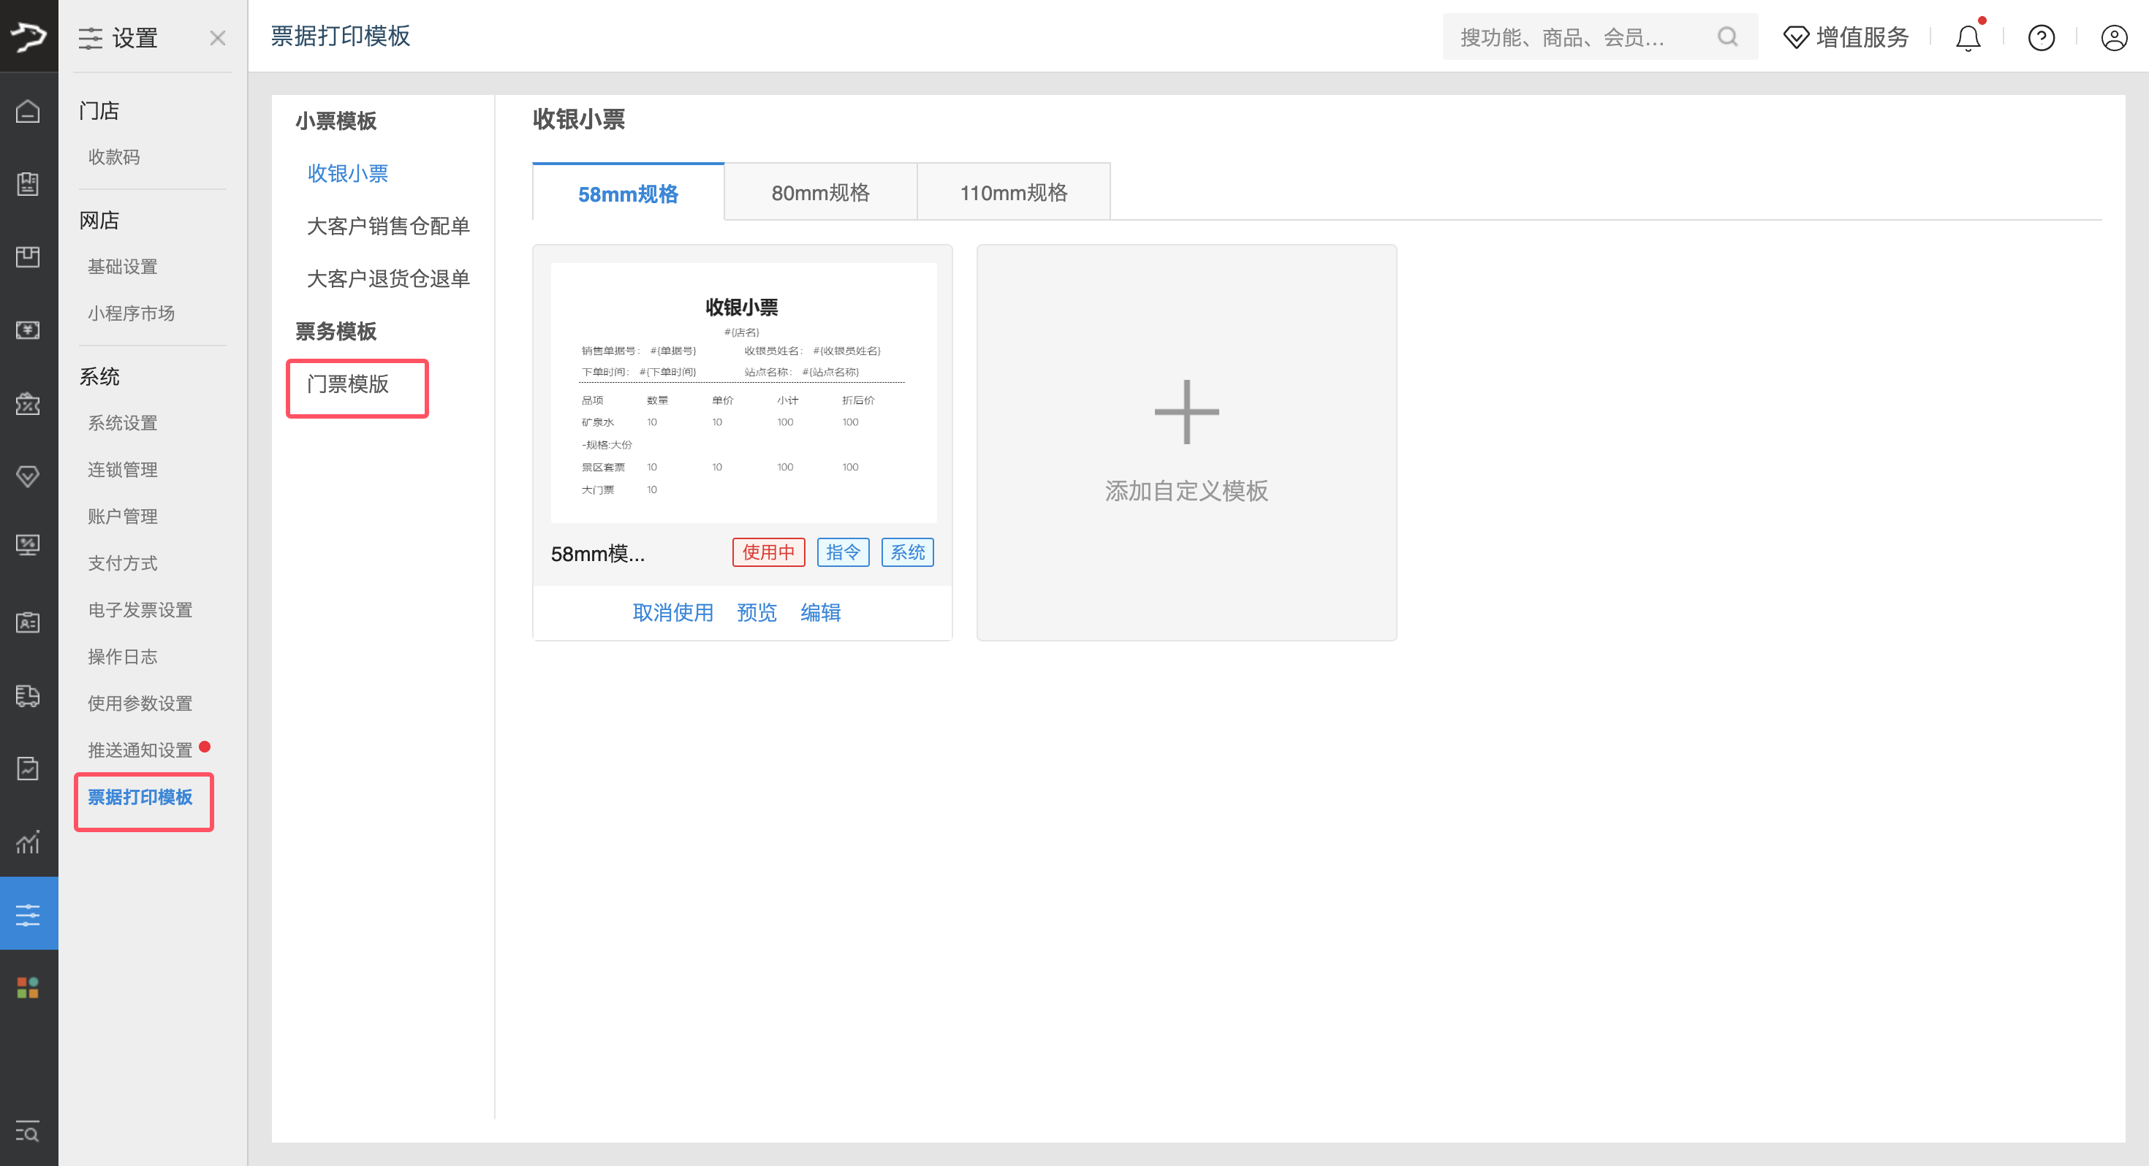Image resolution: width=2149 pixels, height=1166 pixels.
Task: Open 大客户销售仓配单 template section
Action: click(389, 226)
